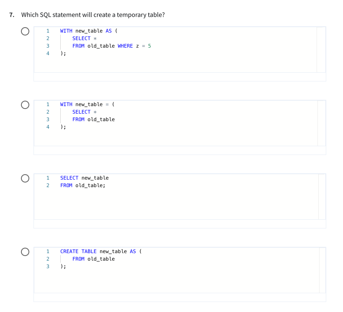Screen dimensions: 343x312
Task: Click 'FROM old_table' in the fourth code block
Action: (93, 259)
